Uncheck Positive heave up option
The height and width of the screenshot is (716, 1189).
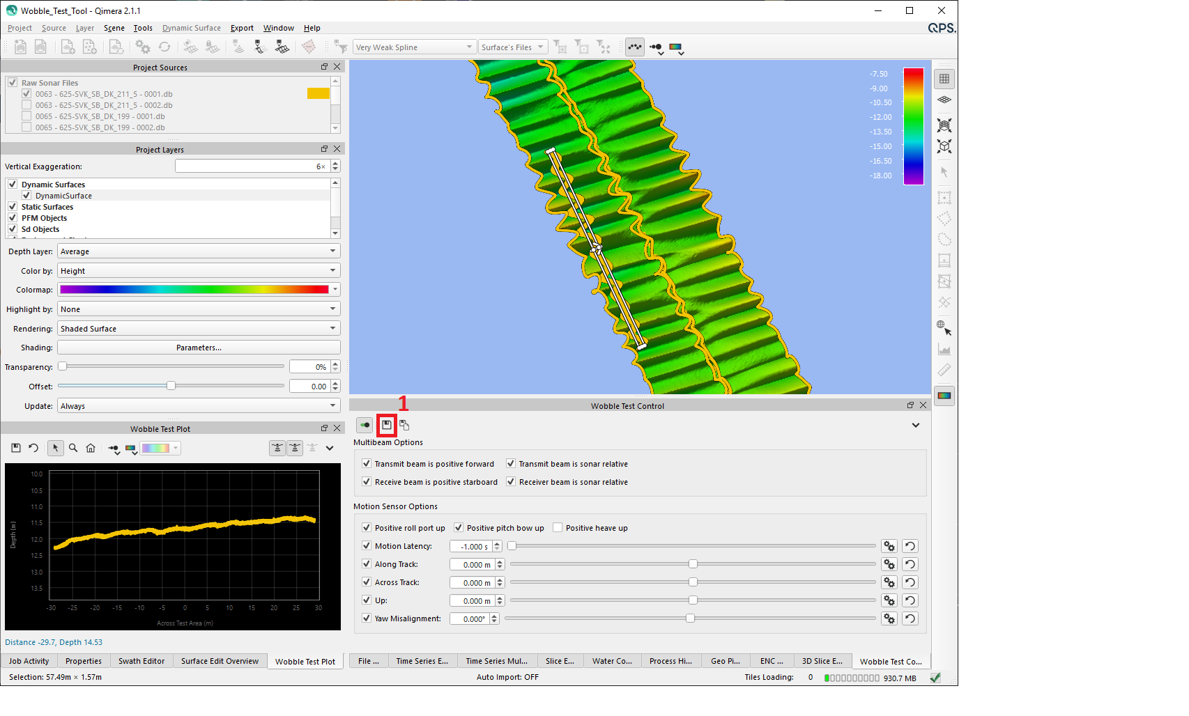pyautogui.click(x=558, y=527)
